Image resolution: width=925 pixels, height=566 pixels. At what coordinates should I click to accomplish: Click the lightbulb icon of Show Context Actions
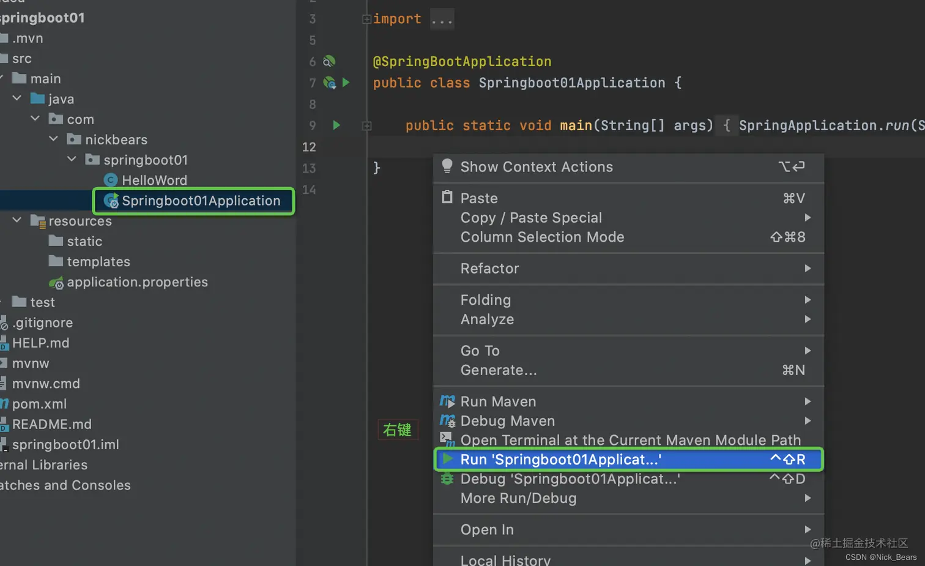[447, 166]
